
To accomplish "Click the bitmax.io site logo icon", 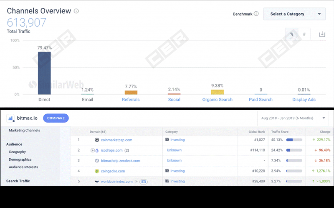I will point(10,118).
